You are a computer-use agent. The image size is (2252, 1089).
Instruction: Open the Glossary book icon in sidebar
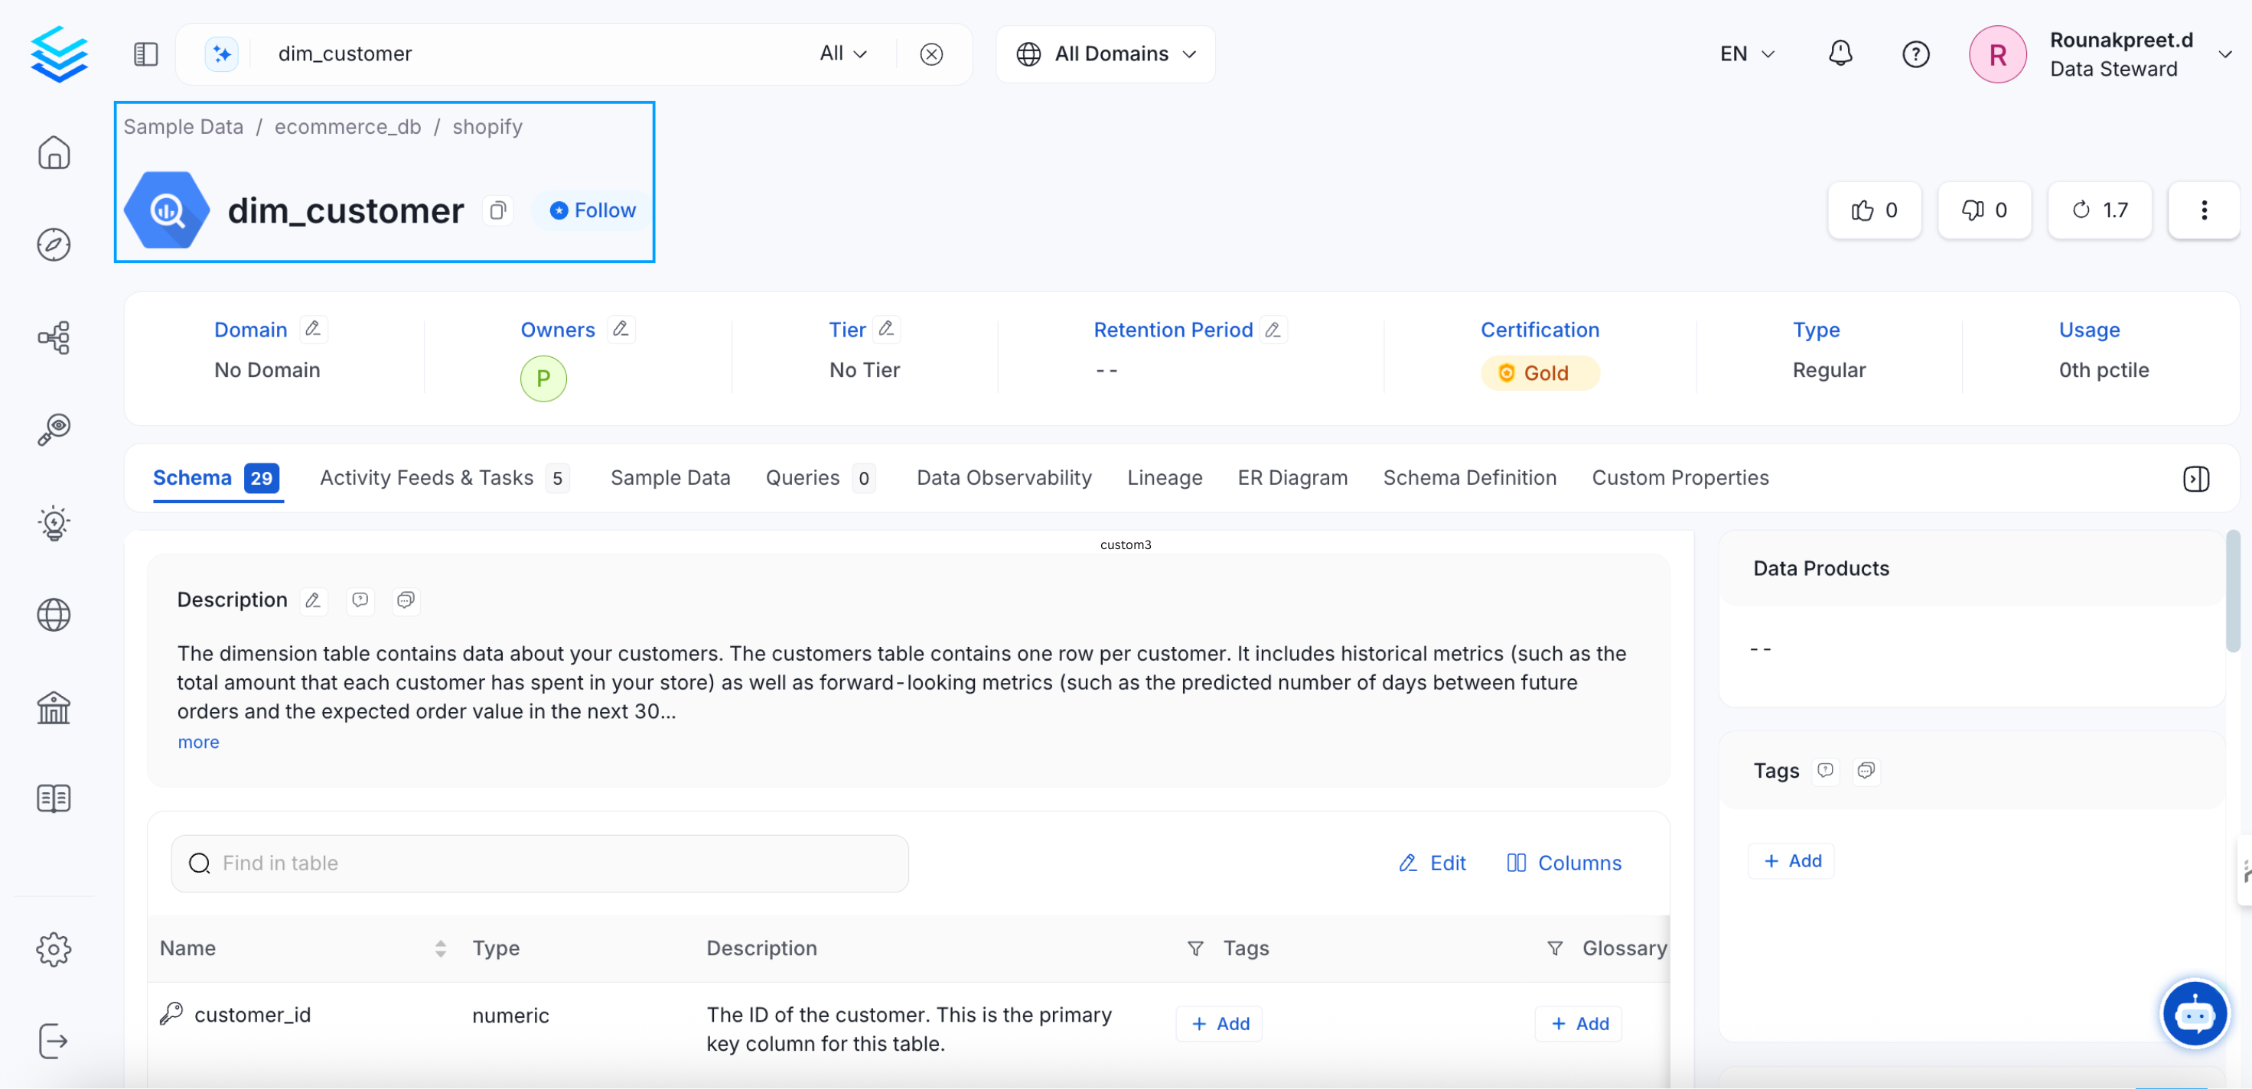(x=54, y=797)
